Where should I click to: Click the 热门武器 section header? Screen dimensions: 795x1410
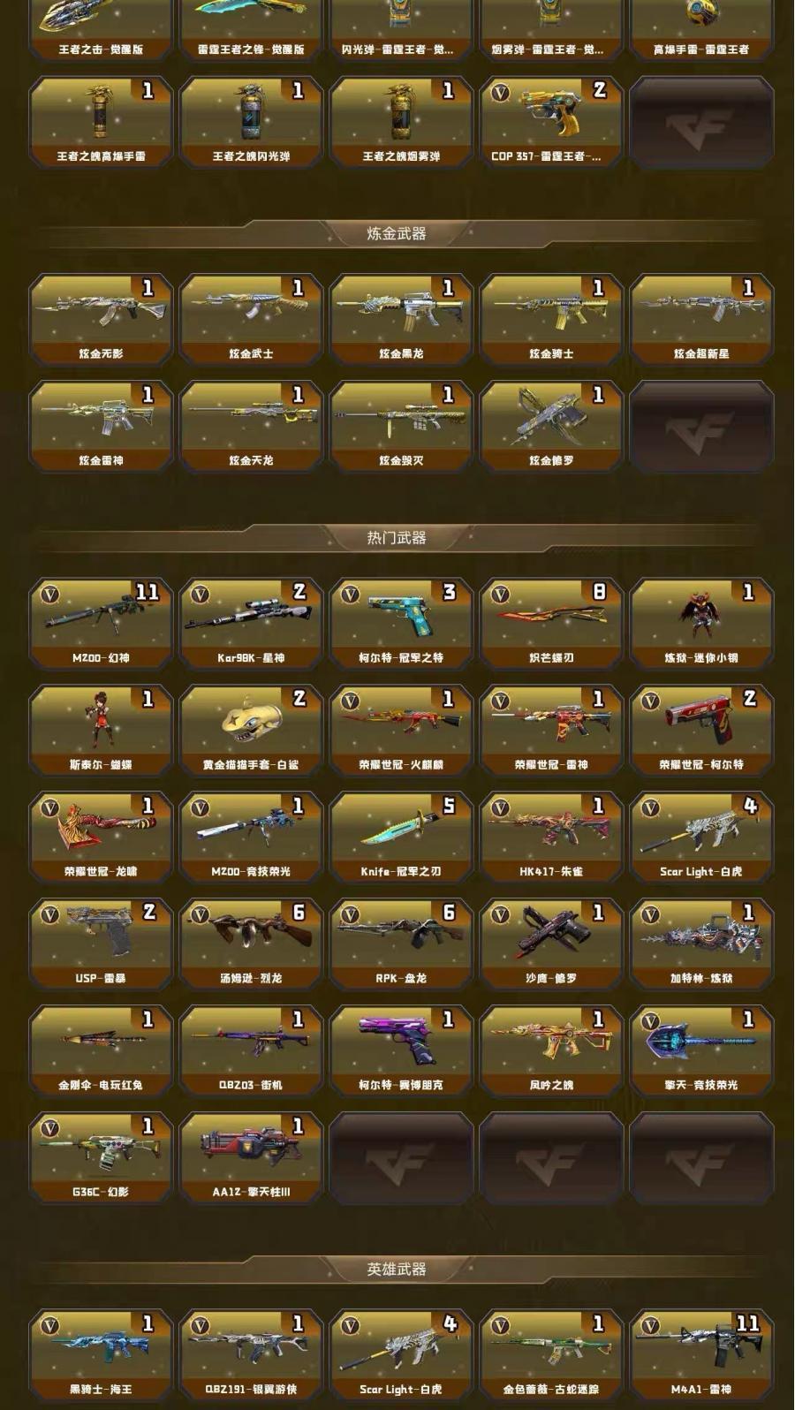click(x=397, y=537)
